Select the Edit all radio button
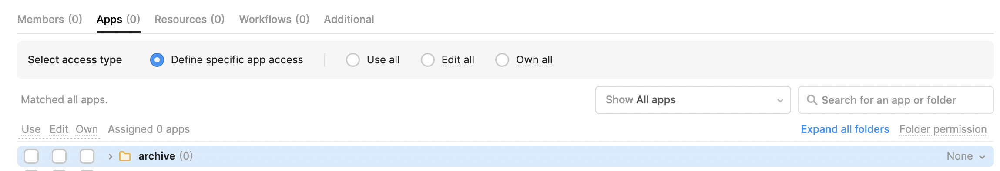 coord(428,60)
